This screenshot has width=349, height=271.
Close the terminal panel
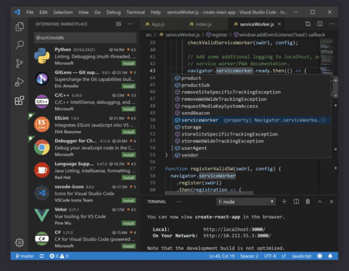coord(331,201)
